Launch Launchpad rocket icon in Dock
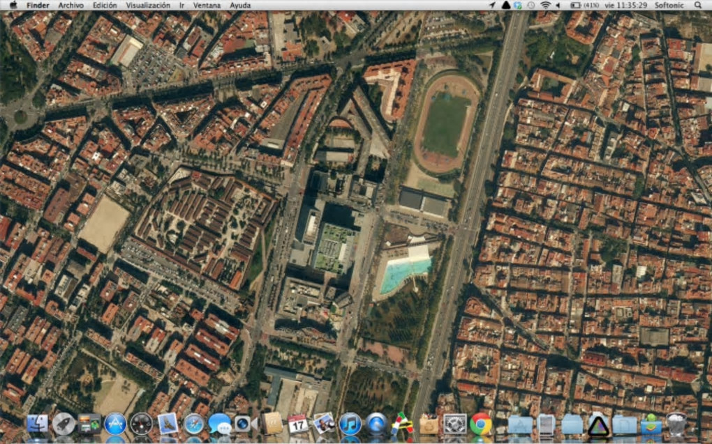This screenshot has width=712, height=444. (64, 424)
